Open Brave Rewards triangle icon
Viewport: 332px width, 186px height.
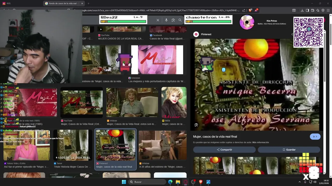256,10
